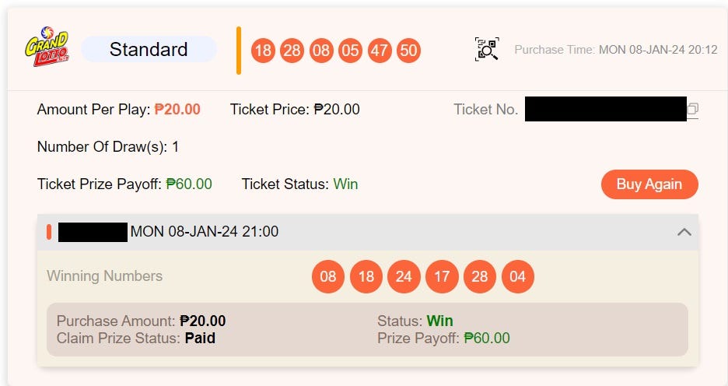This screenshot has height=386, width=728.
Task: Click picked number ball 50
Action: point(408,51)
